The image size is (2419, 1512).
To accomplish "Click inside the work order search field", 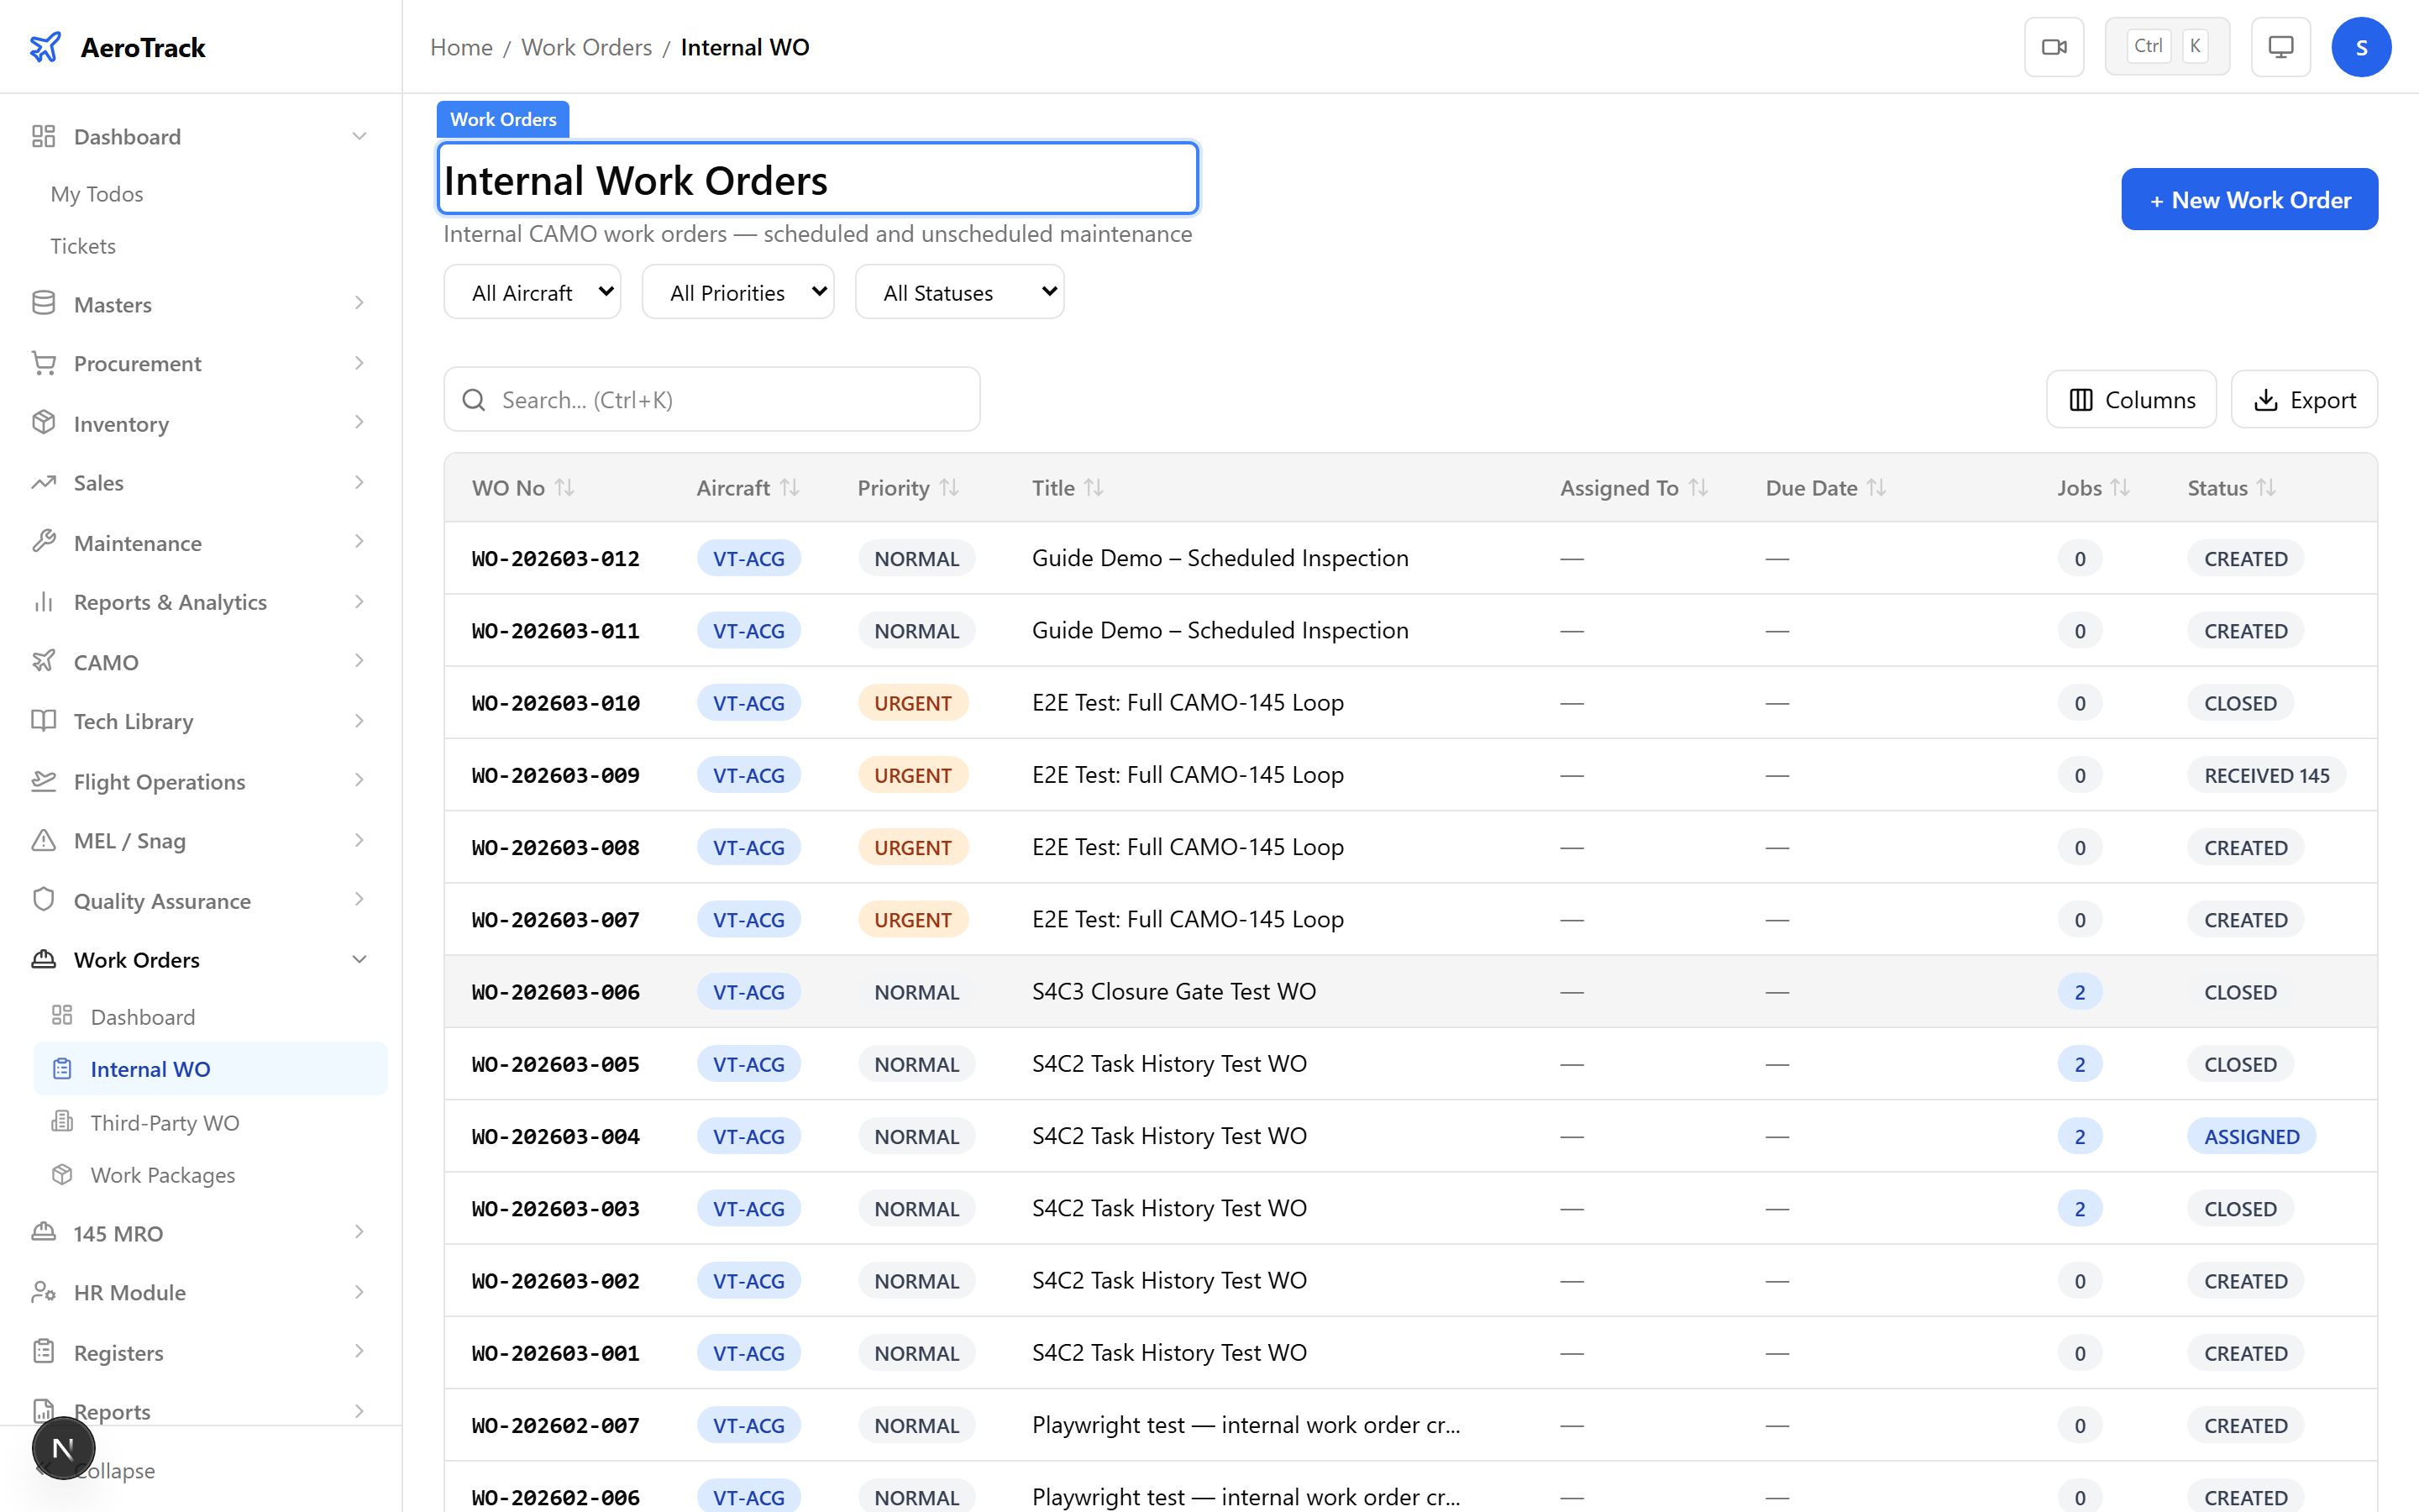I will tap(711, 399).
